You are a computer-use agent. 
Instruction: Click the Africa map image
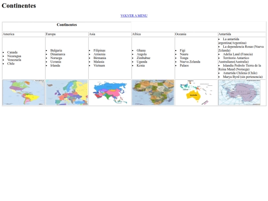click(x=153, y=92)
